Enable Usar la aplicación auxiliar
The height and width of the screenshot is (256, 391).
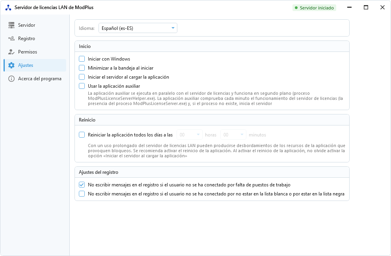[x=82, y=86]
